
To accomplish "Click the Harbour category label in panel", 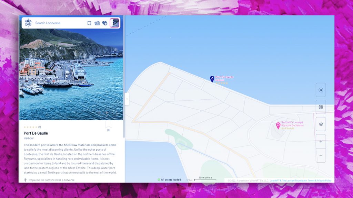I will (29, 138).
